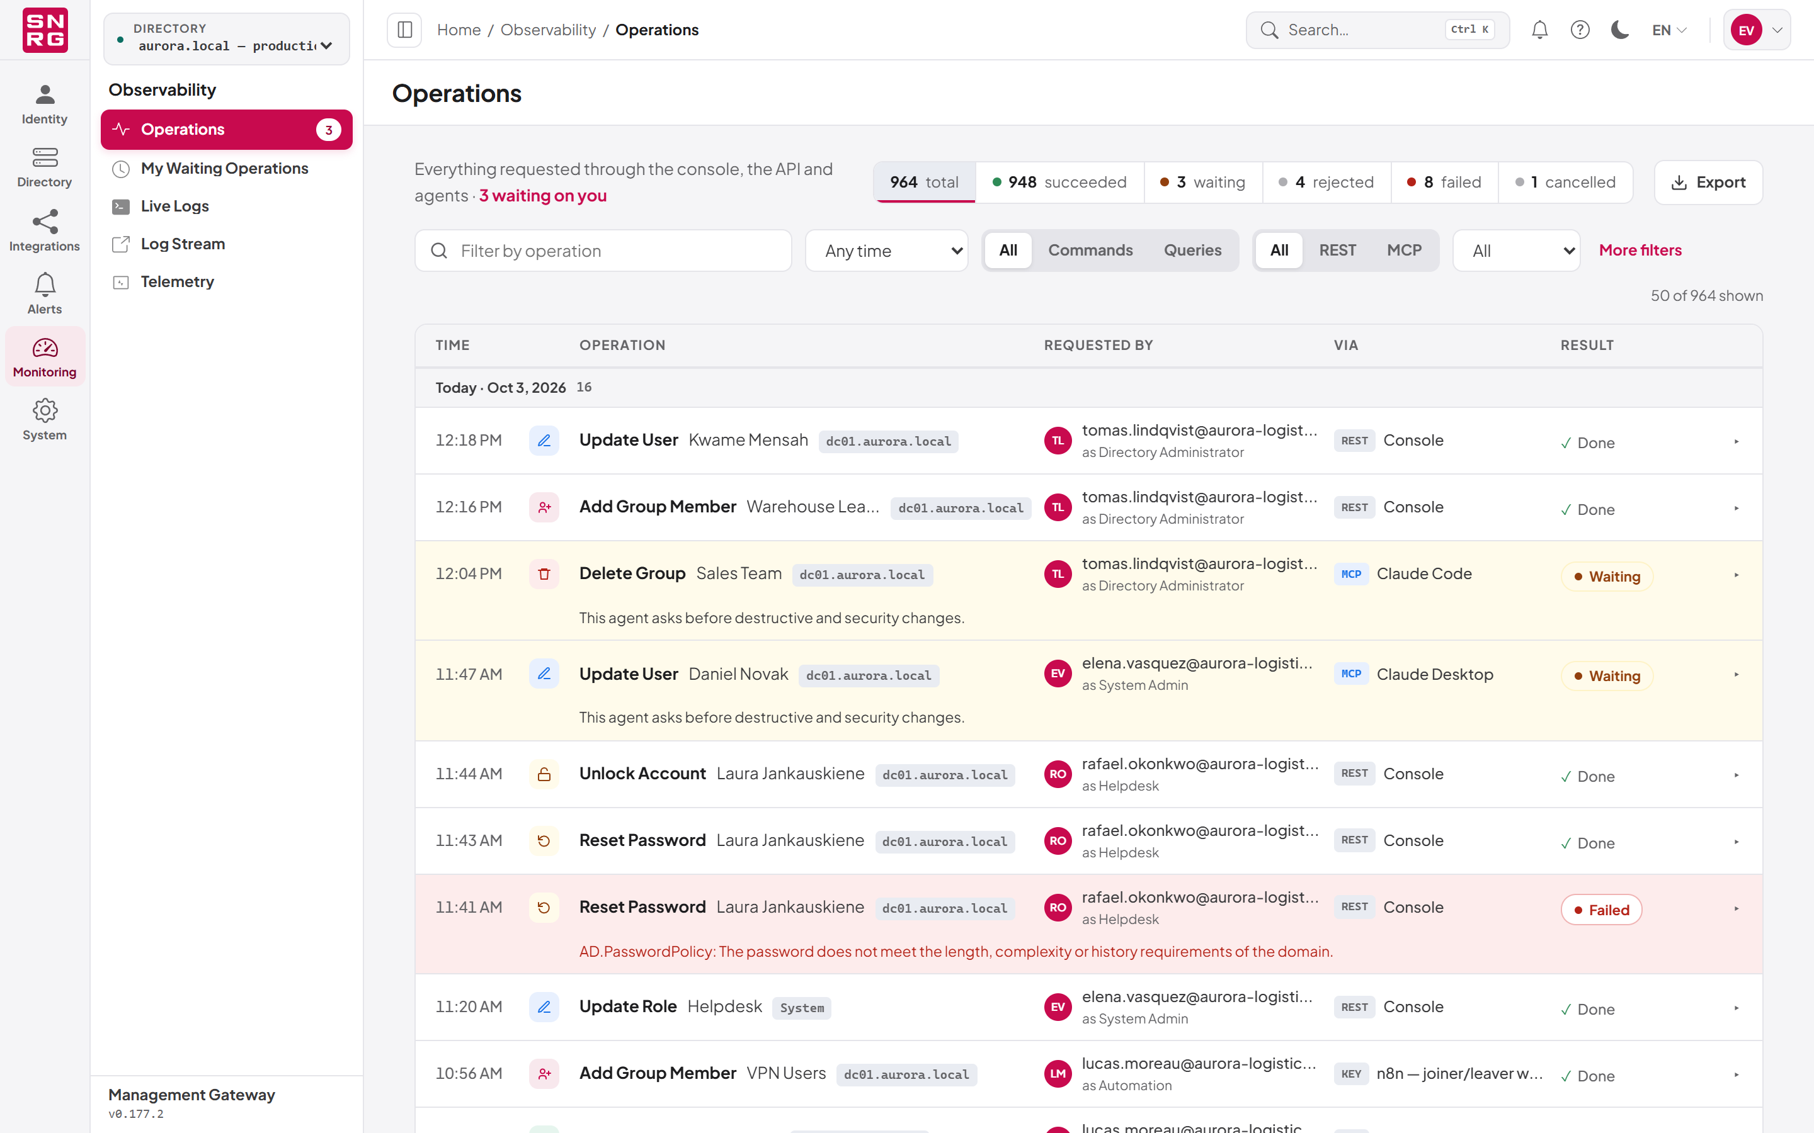Click Waiting badge on Daniel Novak row
The height and width of the screenshot is (1133, 1814).
tap(1607, 676)
